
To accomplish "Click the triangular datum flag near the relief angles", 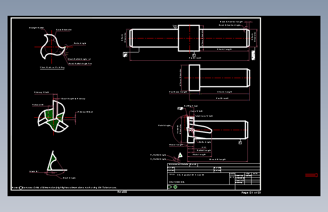I will click(180, 155).
